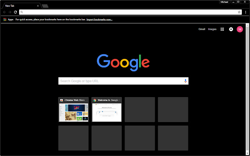Click the Search Google or type URL box
The width and height of the screenshot is (250, 156).
(123, 81)
